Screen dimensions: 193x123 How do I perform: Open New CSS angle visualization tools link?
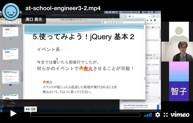click(136, 106)
